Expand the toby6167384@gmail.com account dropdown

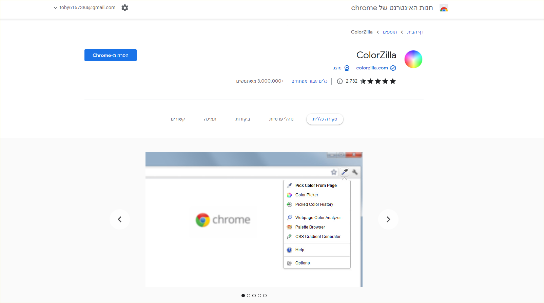click(84, 8)
